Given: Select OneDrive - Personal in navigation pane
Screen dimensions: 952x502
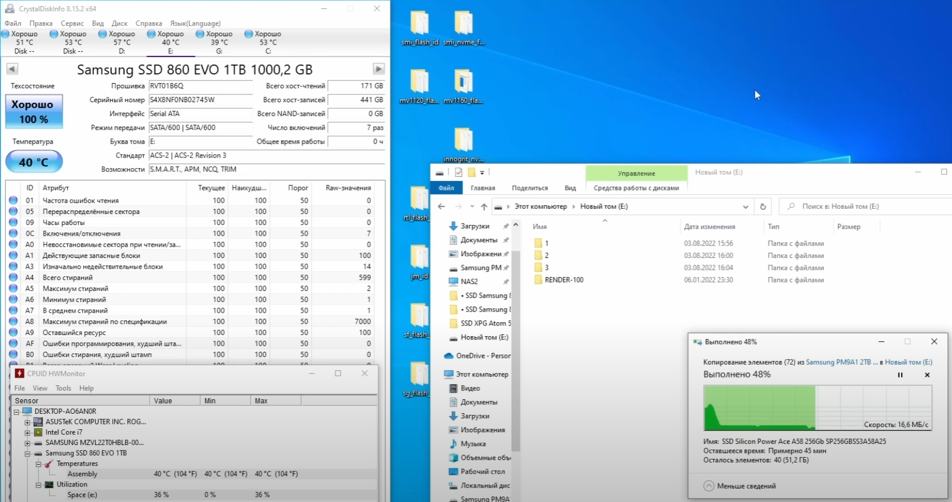Looking at the screenshot, I should click(x=477, y=356).
